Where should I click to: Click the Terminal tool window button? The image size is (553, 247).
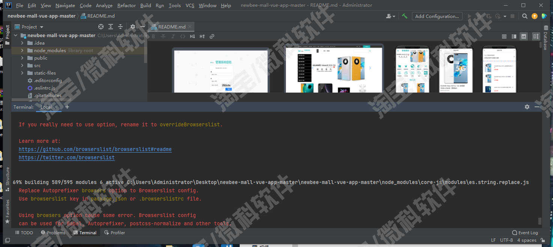(85, 233)
